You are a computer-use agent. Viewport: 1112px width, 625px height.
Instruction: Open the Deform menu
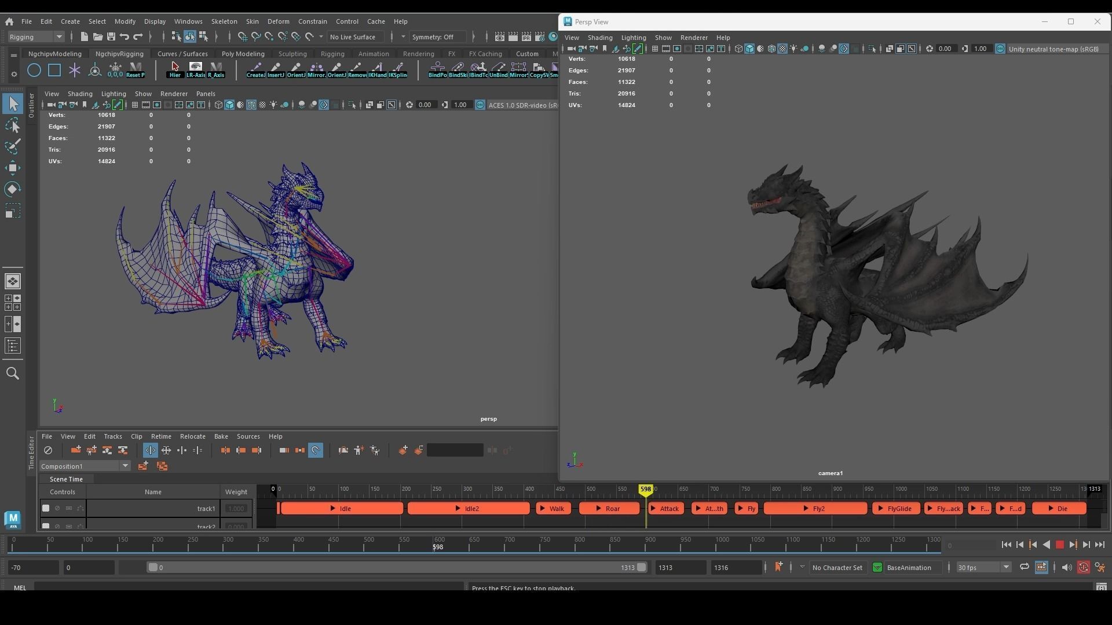click(x=278, y=21)
